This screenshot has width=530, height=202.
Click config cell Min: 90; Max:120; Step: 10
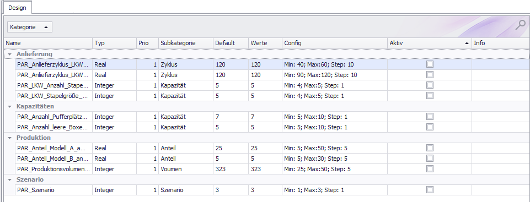click(x=335, y=75)
